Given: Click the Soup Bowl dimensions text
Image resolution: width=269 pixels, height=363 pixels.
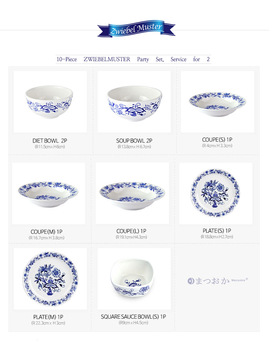Looking at the screenshot, I should pos(134,147).
